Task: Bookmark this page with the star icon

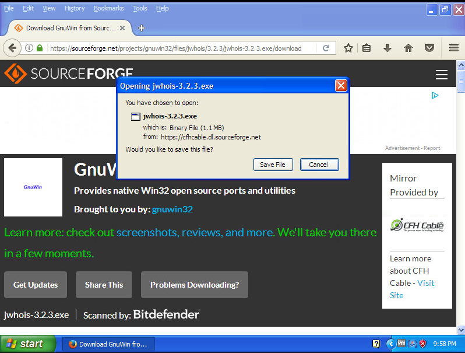Action: click(348, 48)
